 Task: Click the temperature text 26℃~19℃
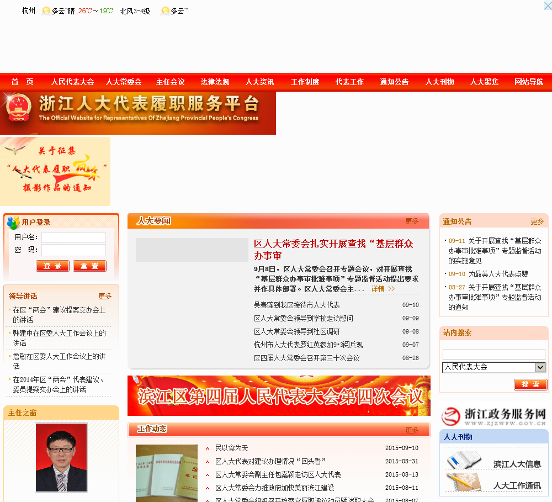coord(95,11)
